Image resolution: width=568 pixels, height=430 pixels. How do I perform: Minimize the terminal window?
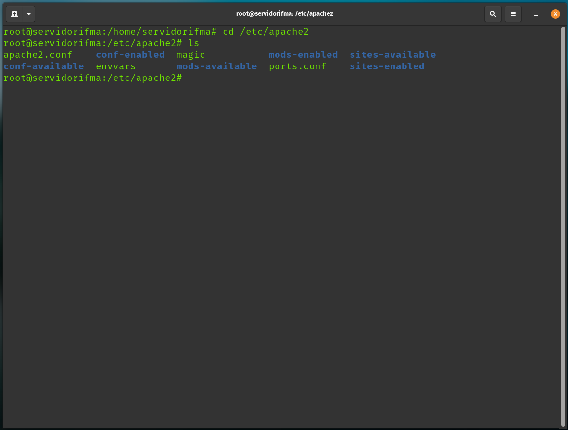click(x=536, y=14)
